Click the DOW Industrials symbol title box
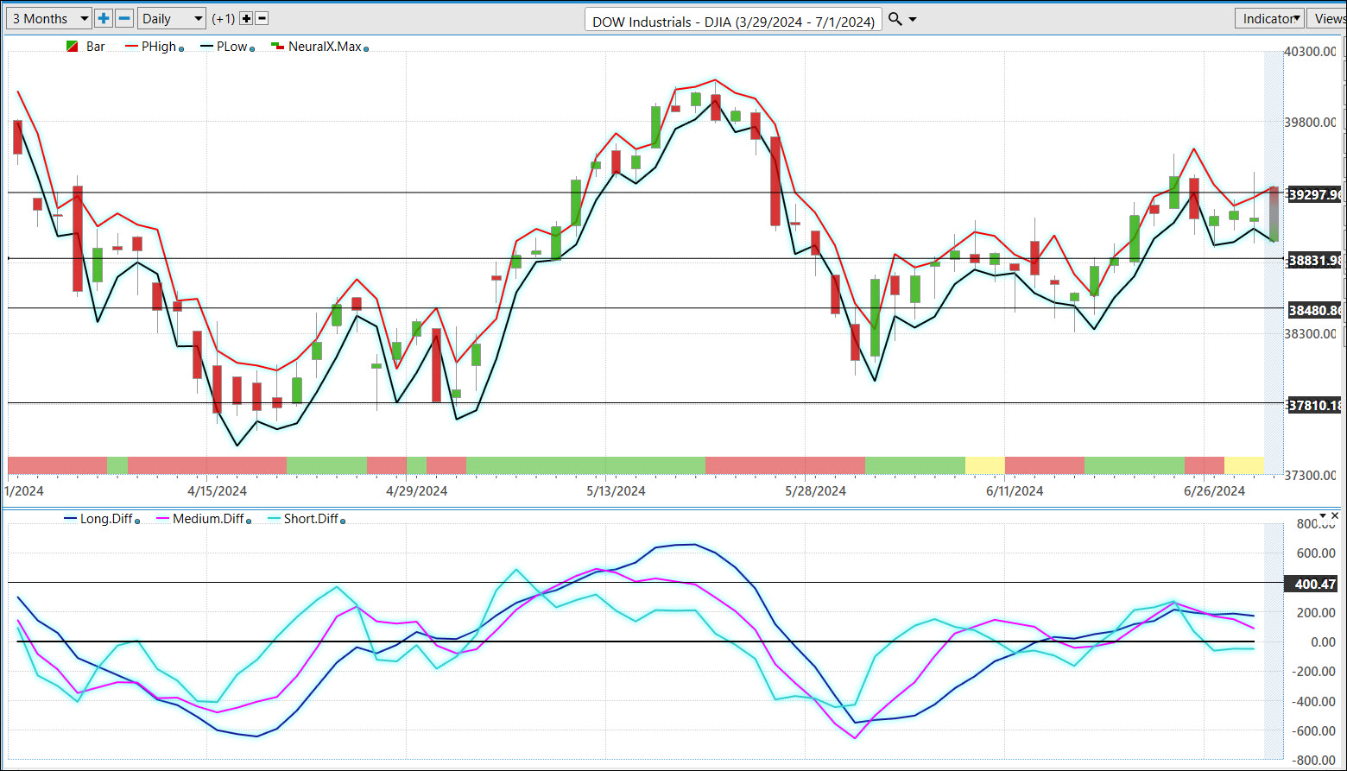The height and width of the screenshot is (771, 1347). tap(734, 21)
